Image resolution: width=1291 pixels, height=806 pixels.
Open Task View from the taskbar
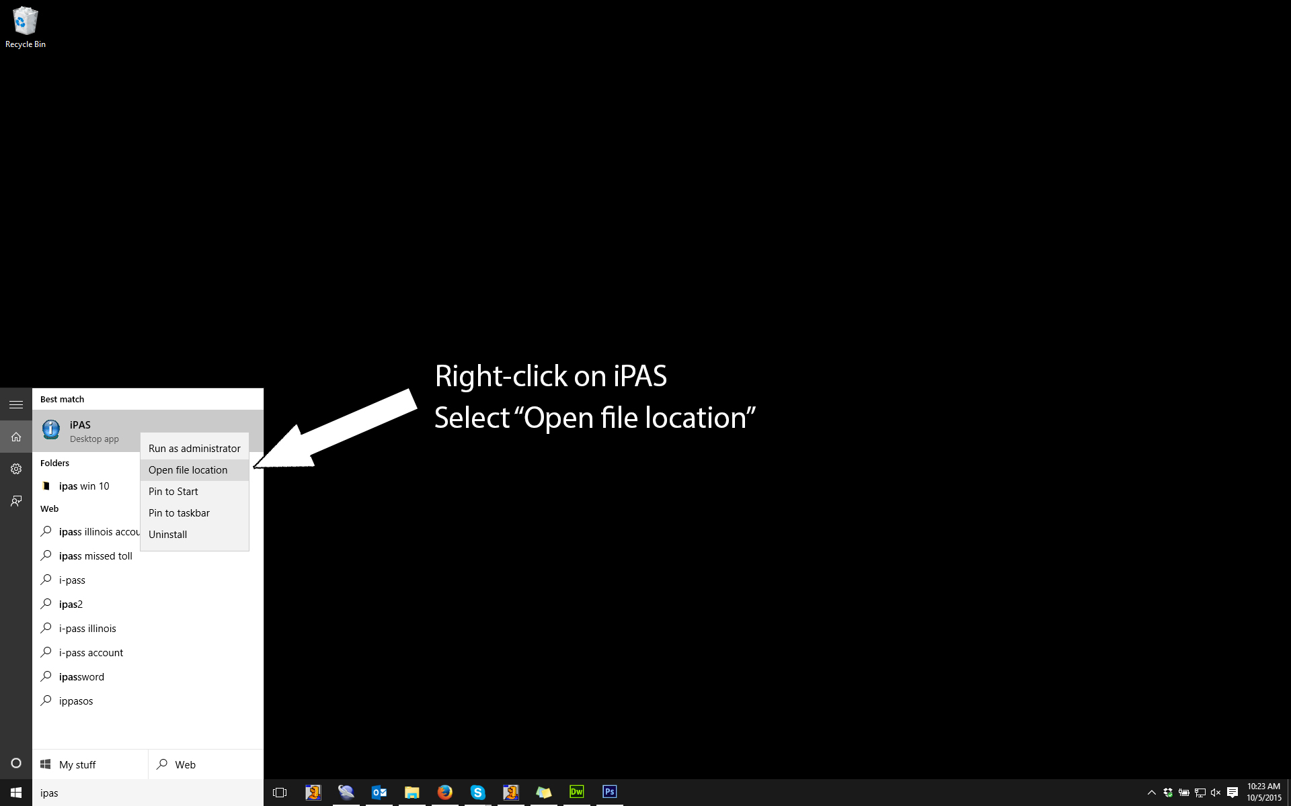[x=280, y=792]
